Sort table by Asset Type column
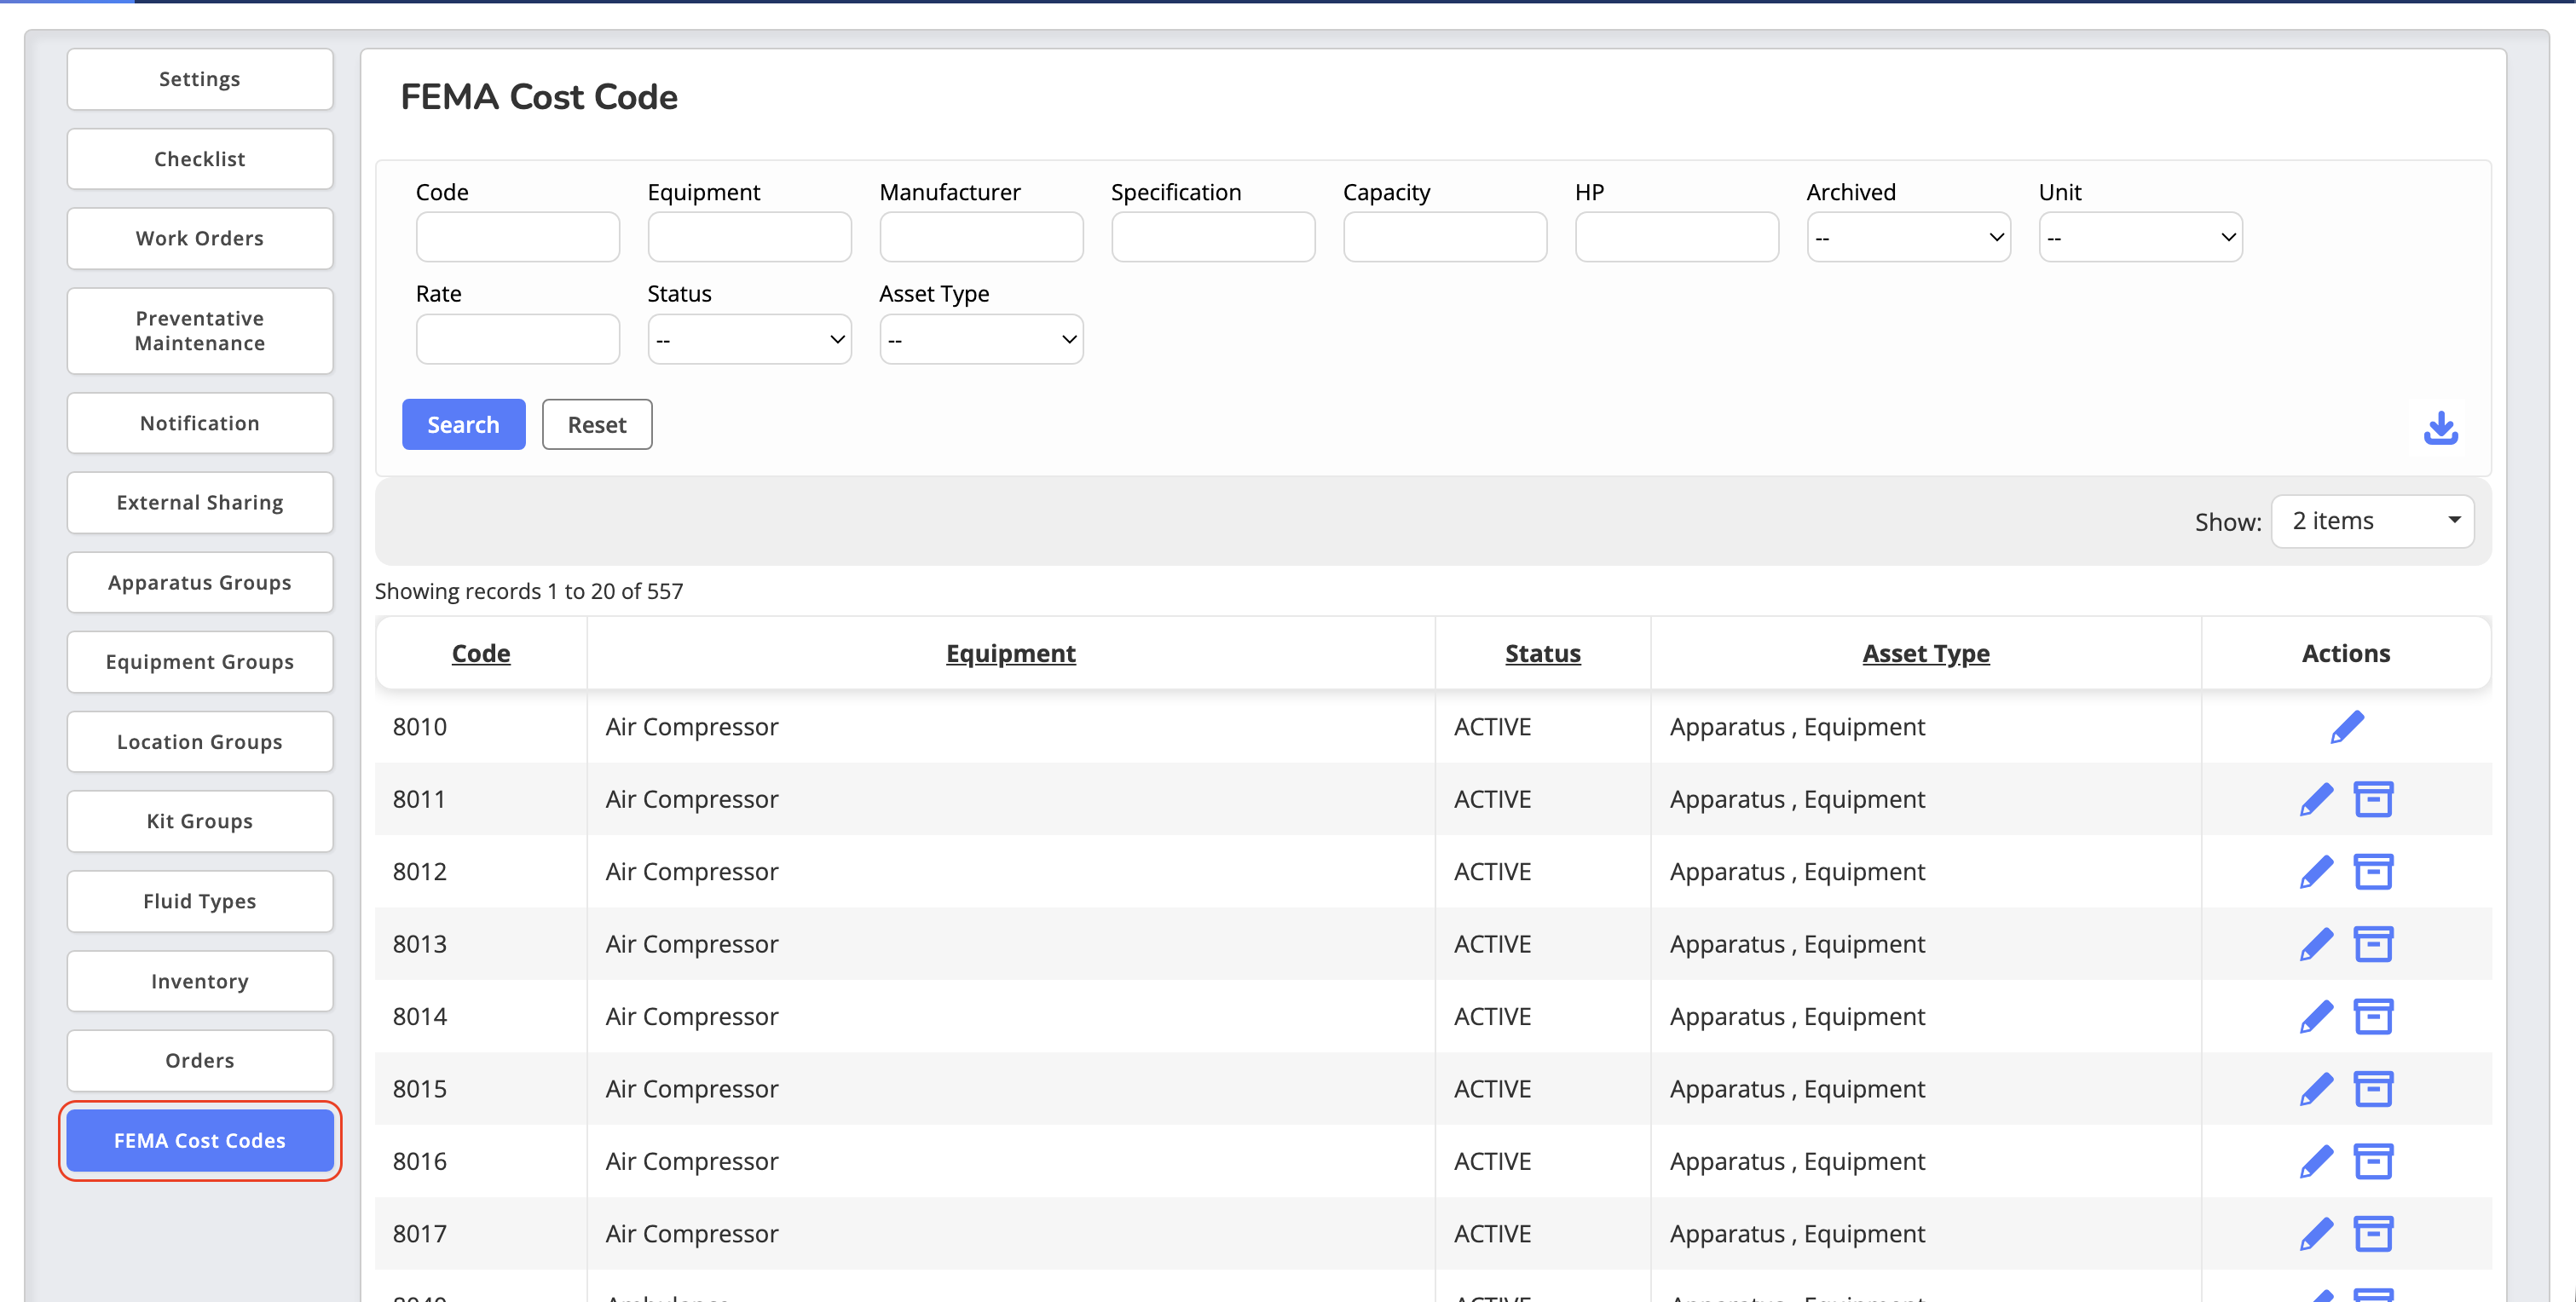Viewport: 2576px width, 1302px height. pos(1926,654)
